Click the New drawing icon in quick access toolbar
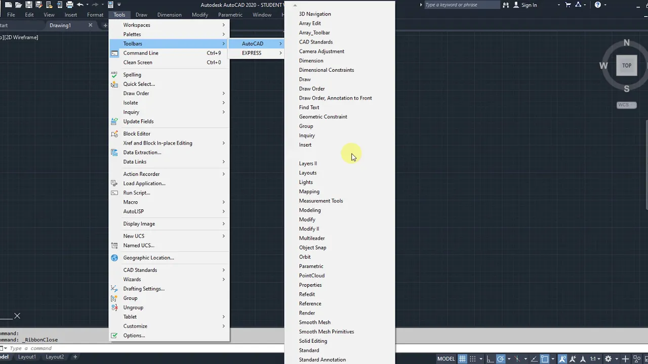This screenshot has height=364, width=648. [x=9, y=5]
